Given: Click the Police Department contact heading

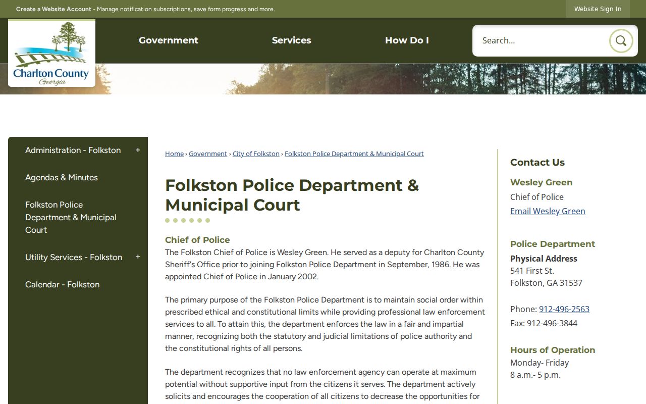Looking at the screenshot, I should tap(553, 244).
